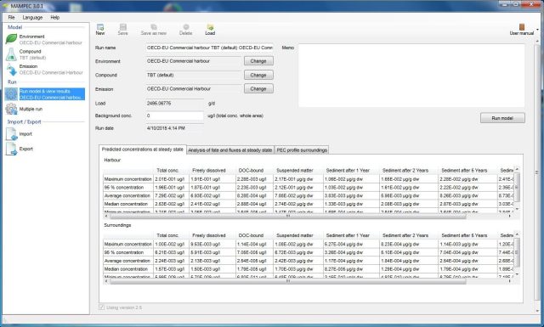Switch to Predicted concentrations at steady state tab
Screen dimensions: 544x327
(x=143, y=149)
